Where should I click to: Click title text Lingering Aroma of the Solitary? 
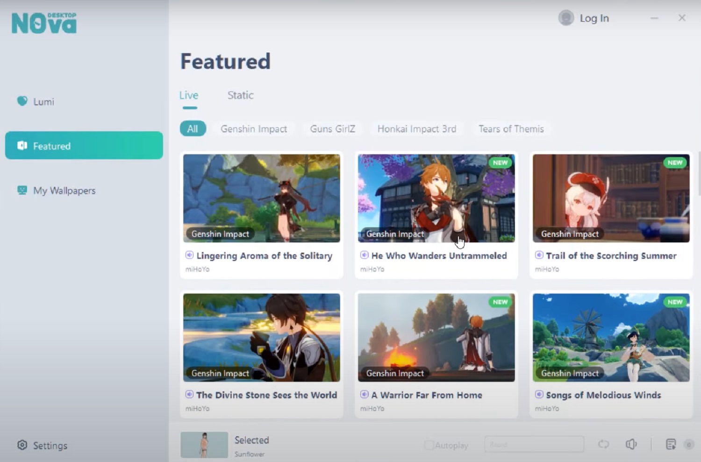click(x=265, y=256)
